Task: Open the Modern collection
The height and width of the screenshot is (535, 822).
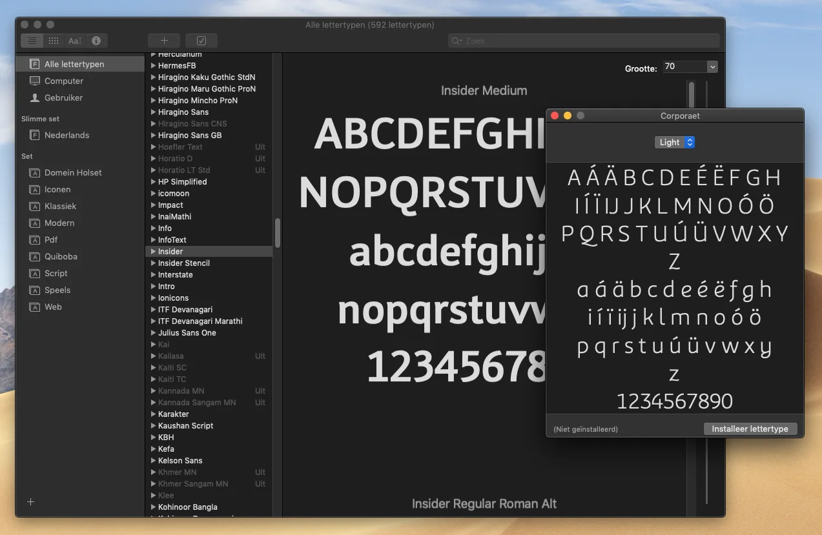Action: coord(80,223)
